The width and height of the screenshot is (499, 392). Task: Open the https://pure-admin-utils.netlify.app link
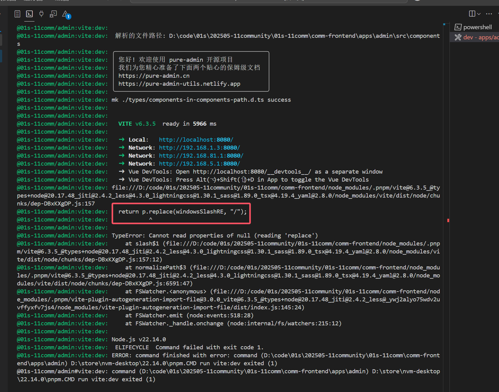click(x=179, y=84)
